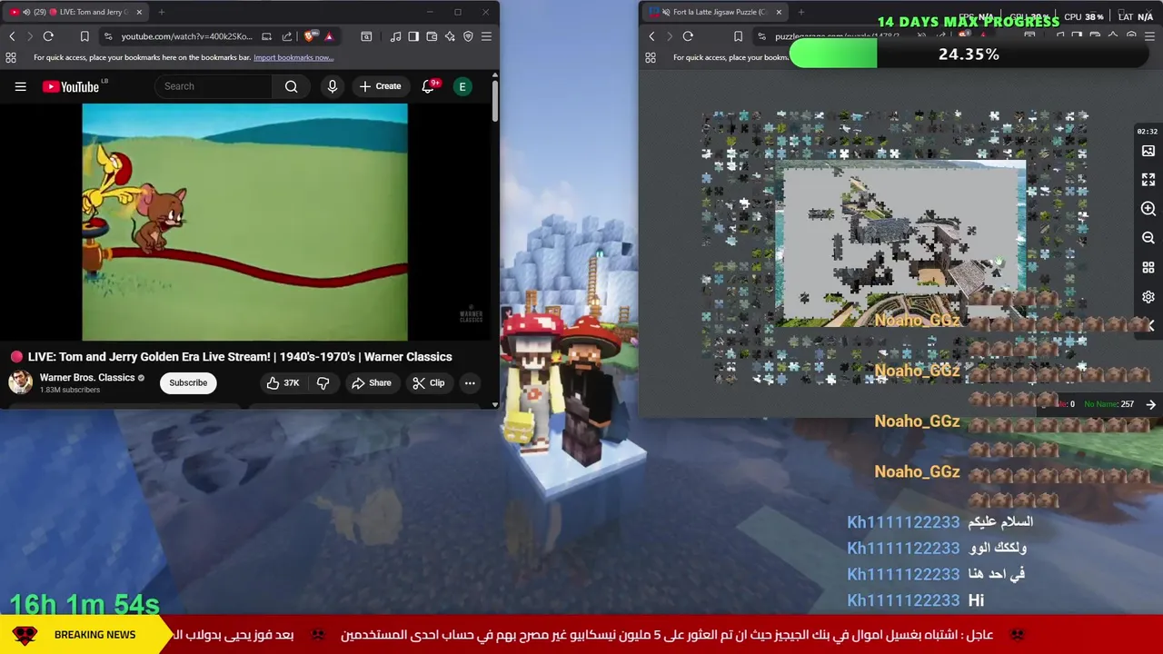Toggle the browser sidebar panel icon

pyautogui.click(x=413, y=36)
